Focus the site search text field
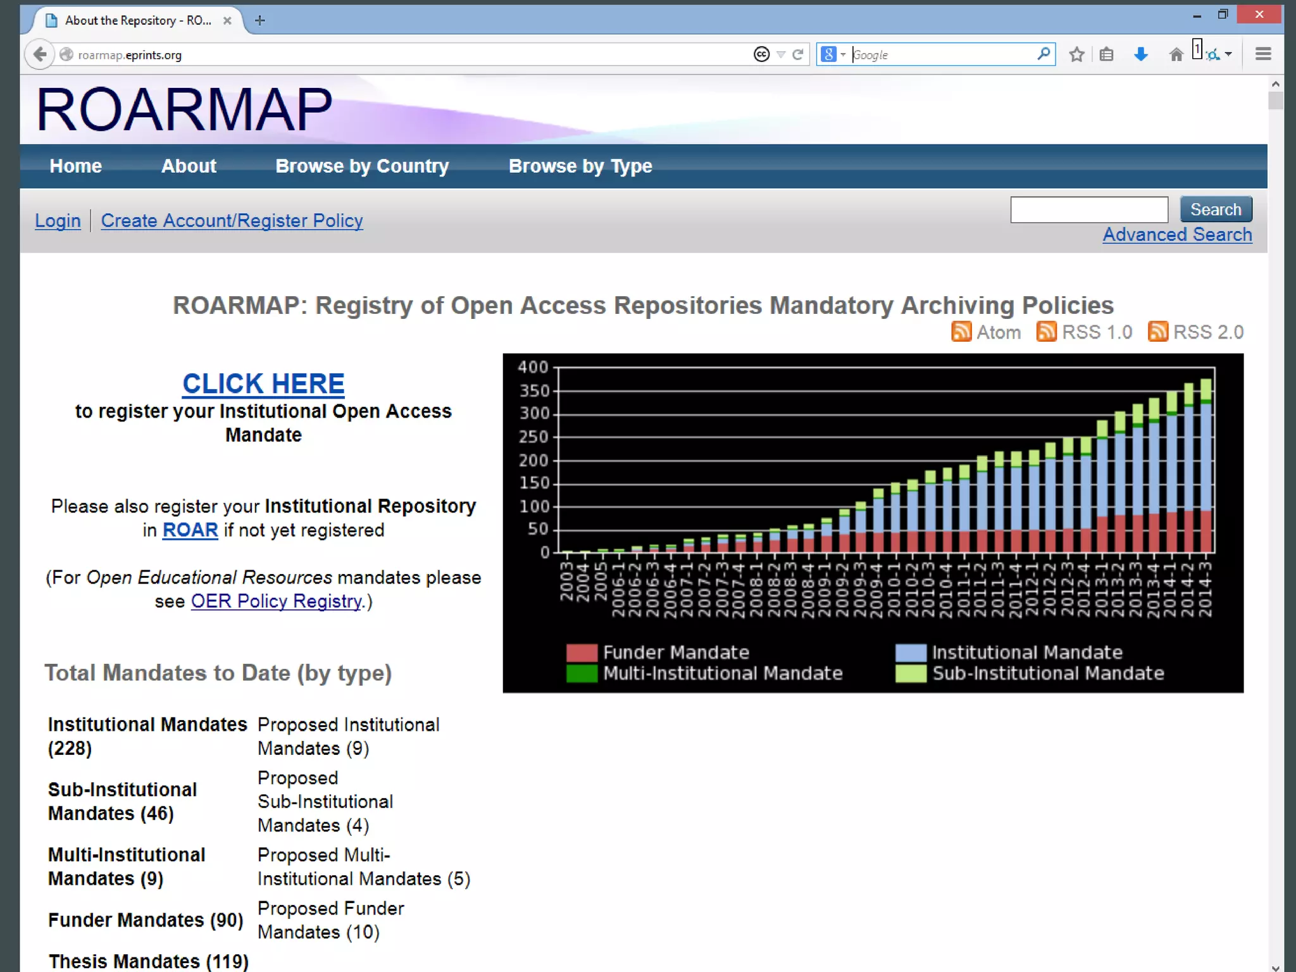Screen dimensions: 1296x972 coord(1088,209)
